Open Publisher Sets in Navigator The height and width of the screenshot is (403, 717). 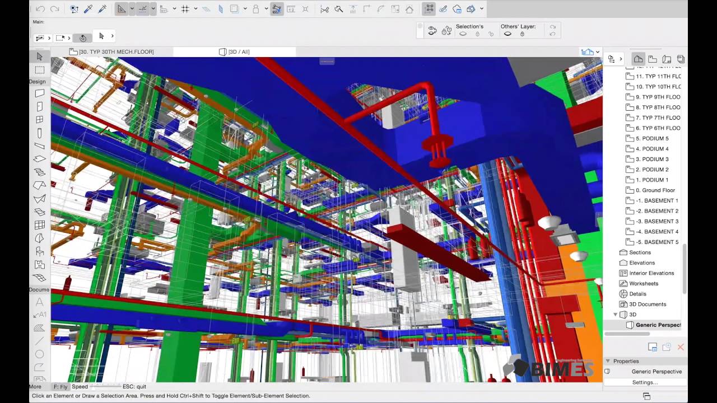point(681,59)
